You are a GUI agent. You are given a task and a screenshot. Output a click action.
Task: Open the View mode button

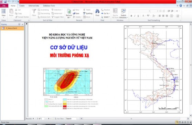(3, 13)
